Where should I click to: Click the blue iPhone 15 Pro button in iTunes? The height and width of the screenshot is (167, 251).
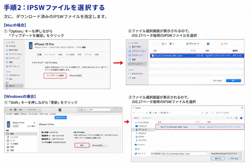pos(61,118)
